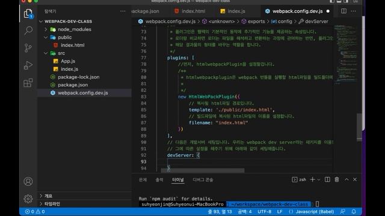The height and width of the screenshot is (216, 385).
Task: Click the exports breadcrumb segment
Action: 256,22
